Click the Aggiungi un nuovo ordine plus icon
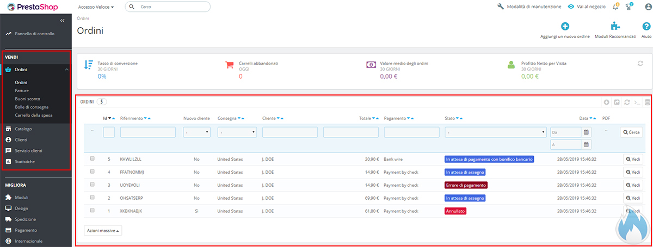Screen dimensions: 653x247 pos(565,26)
